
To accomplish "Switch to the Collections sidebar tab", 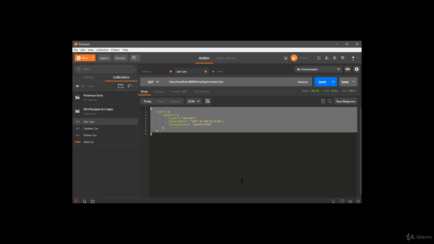I will [x=121, y=77].
